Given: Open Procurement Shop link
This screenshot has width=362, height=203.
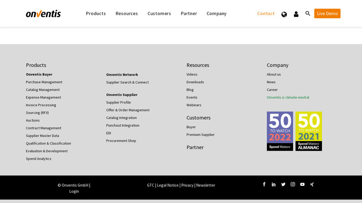Looking at the screenshot, I should click(x=121, y=141).
